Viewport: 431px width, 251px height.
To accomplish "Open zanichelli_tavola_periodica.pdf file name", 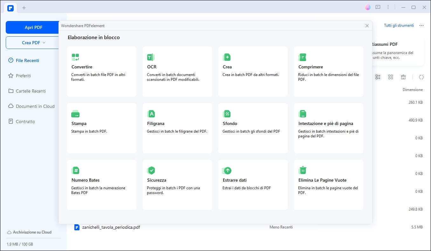I will 111,227.
